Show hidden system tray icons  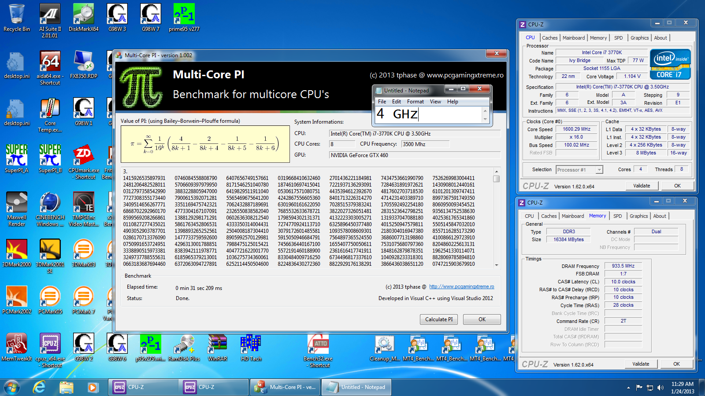point(628,388)
